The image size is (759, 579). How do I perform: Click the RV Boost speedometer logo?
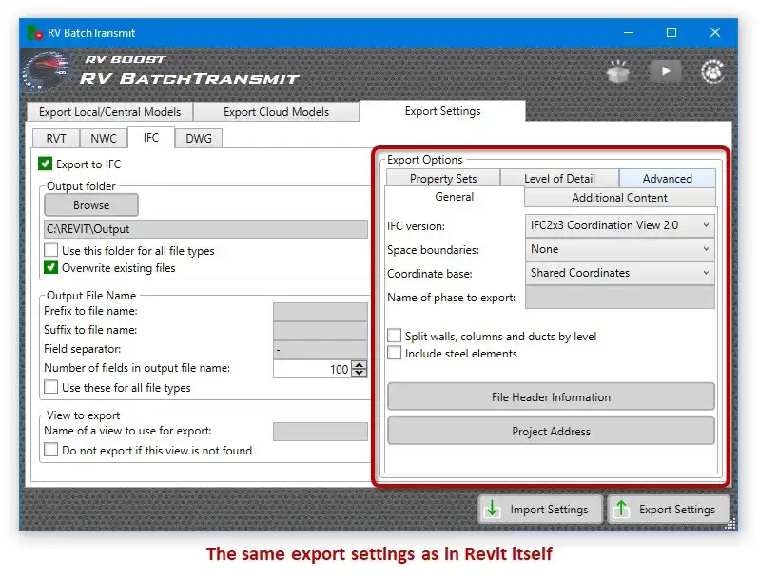47,71
